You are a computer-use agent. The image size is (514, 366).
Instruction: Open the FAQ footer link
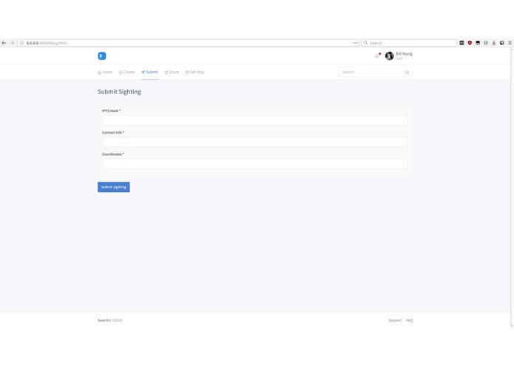click(410, 320)
